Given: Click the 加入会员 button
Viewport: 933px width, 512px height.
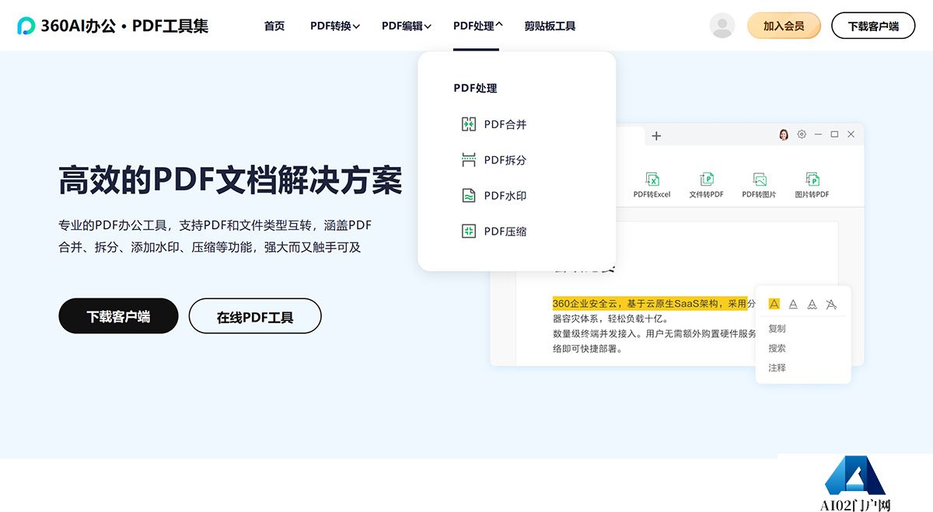Looking at the screenshot, I should 784,26.
